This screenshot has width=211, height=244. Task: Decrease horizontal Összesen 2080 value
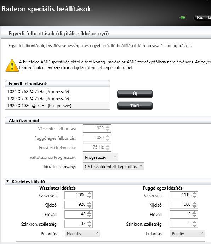point(89,197)
